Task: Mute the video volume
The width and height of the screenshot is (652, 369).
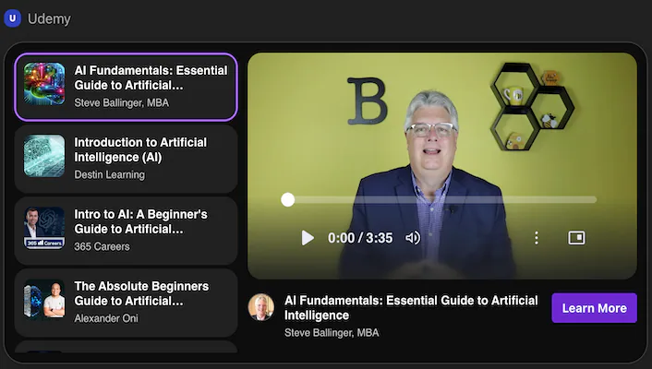Action: 413,238
